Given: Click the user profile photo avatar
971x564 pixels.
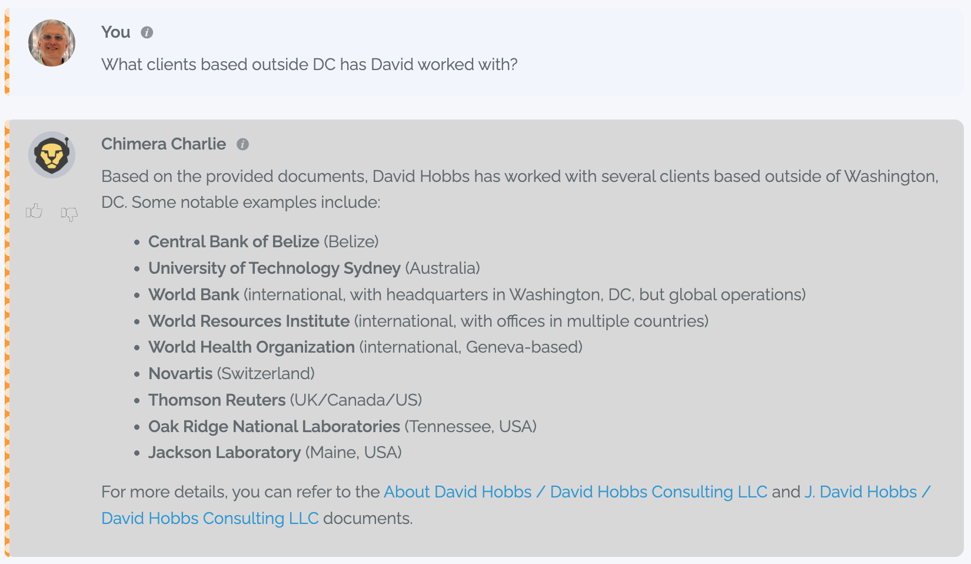Looking at the screenshot, I should click(x=52, y=43).
